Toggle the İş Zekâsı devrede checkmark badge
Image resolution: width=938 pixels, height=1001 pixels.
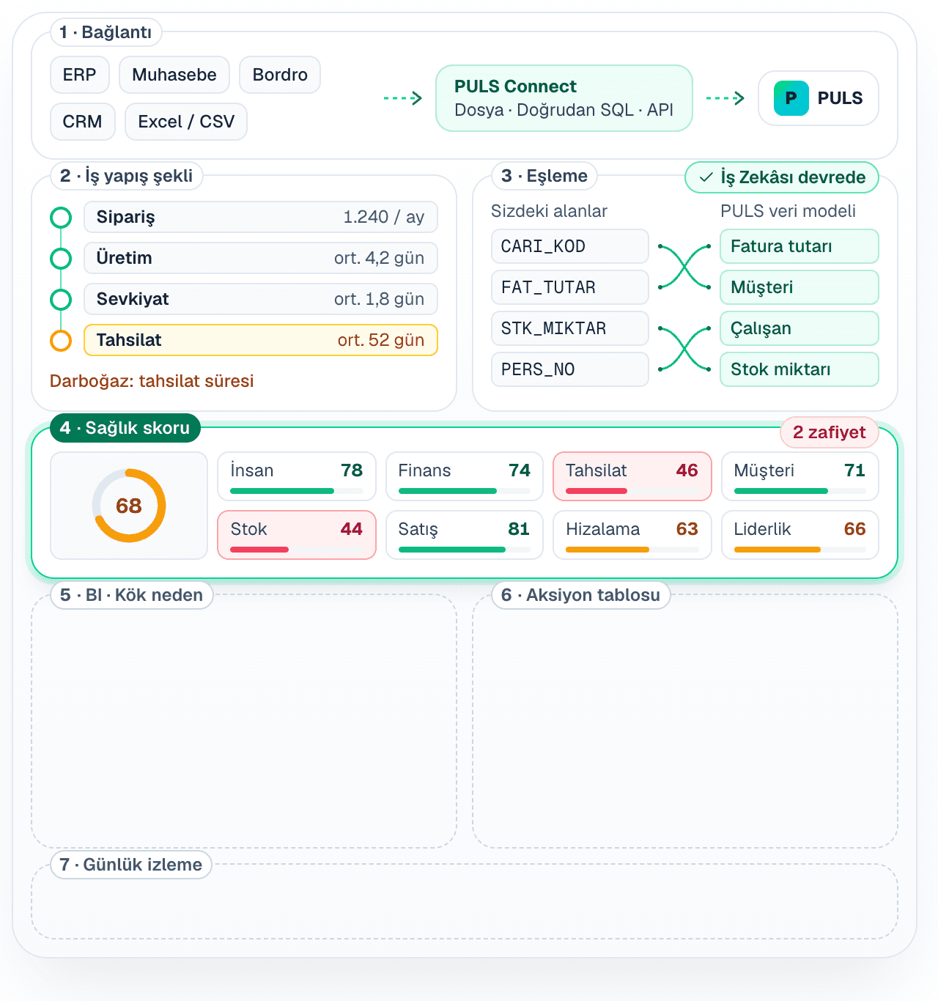782,177
